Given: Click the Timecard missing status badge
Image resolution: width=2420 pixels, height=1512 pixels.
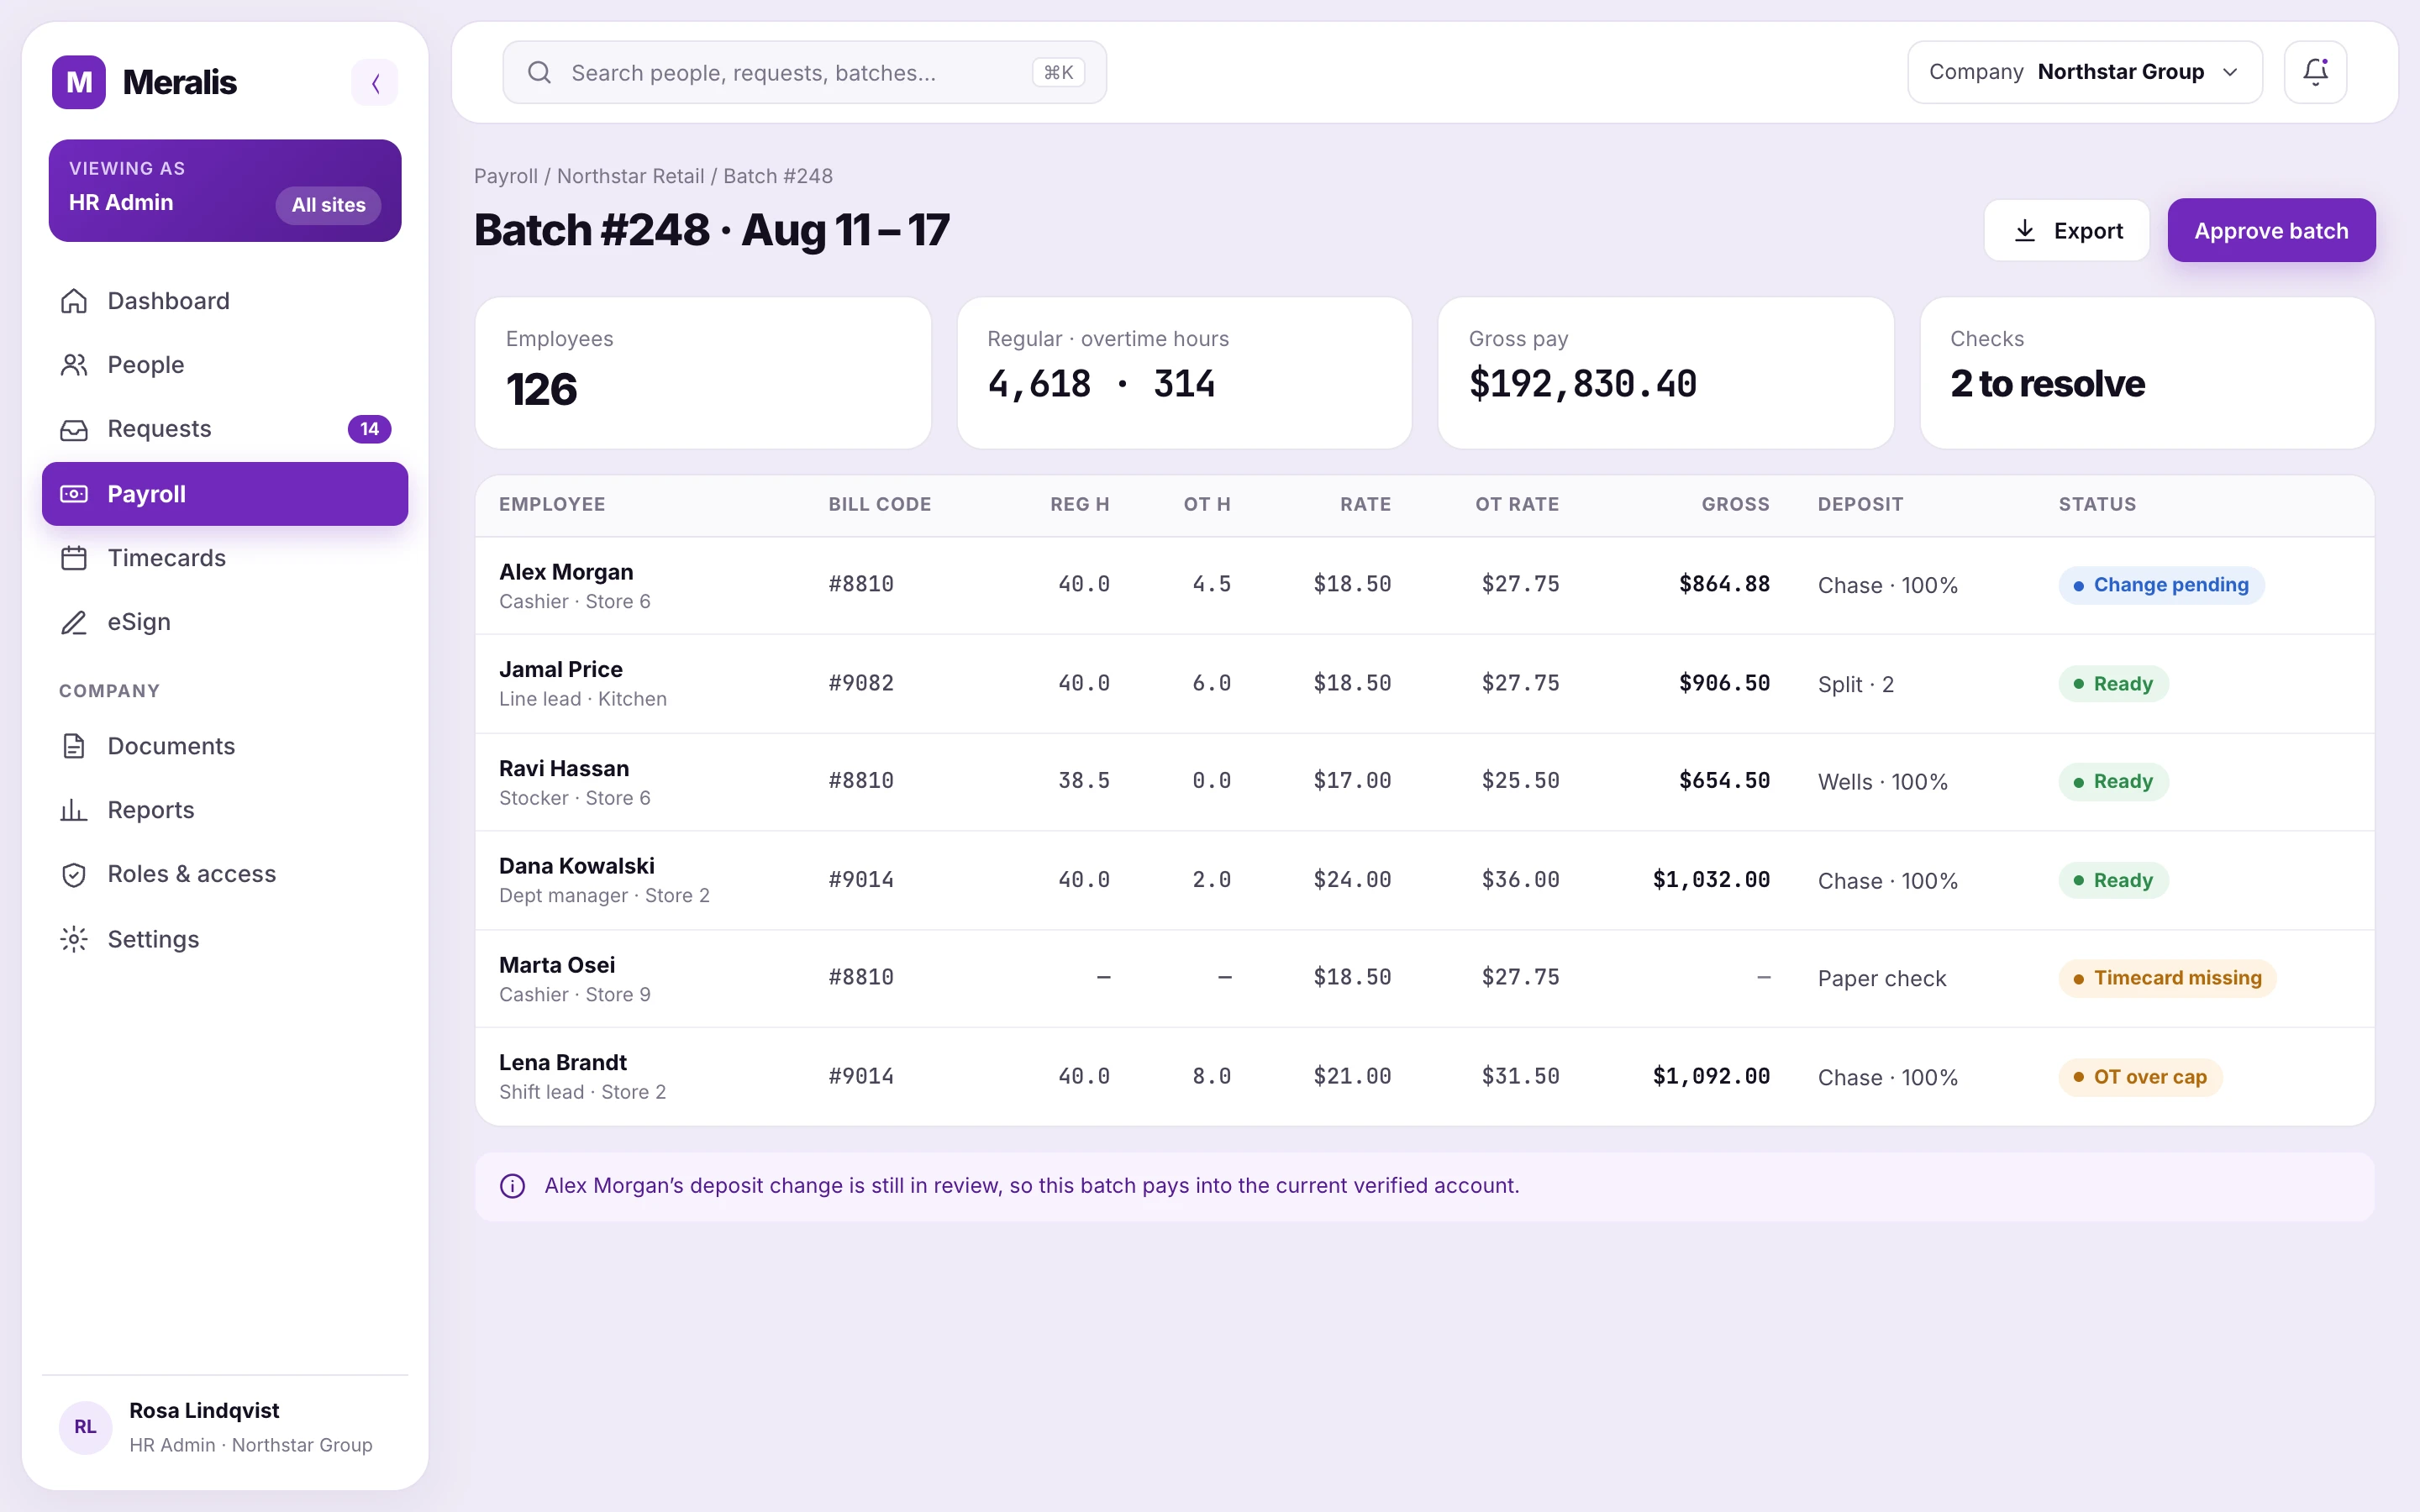Looking at the screenshot, I should pyautogui.click(x=2167, y=978).
